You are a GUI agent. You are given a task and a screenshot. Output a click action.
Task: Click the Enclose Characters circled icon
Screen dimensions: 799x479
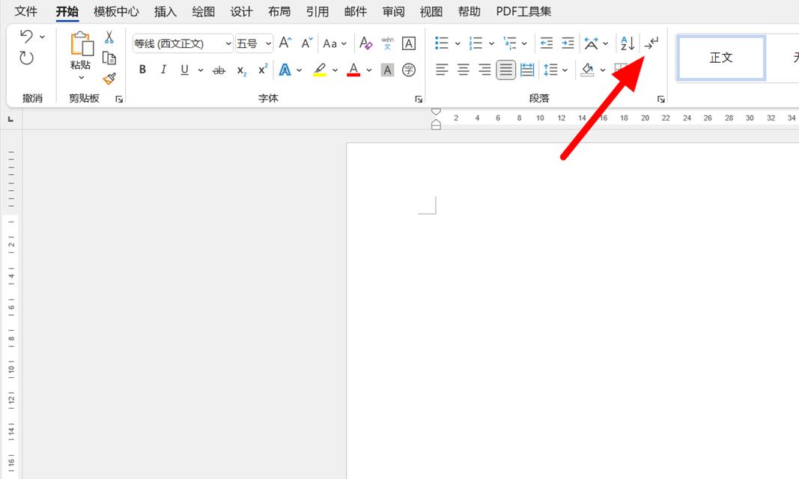pyautogui.click(x=409, y=70)
